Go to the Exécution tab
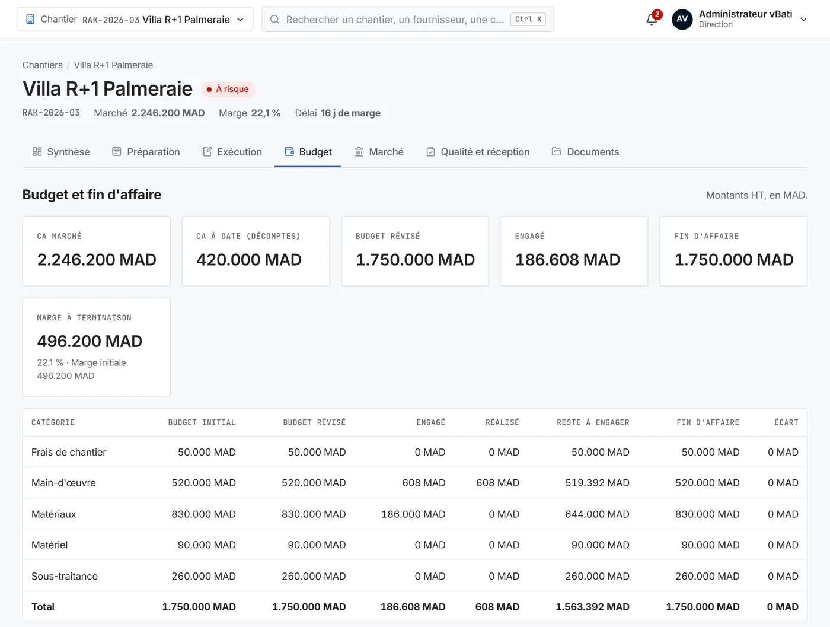Viewport: 830px width, 627px height. tap(232, 152)
